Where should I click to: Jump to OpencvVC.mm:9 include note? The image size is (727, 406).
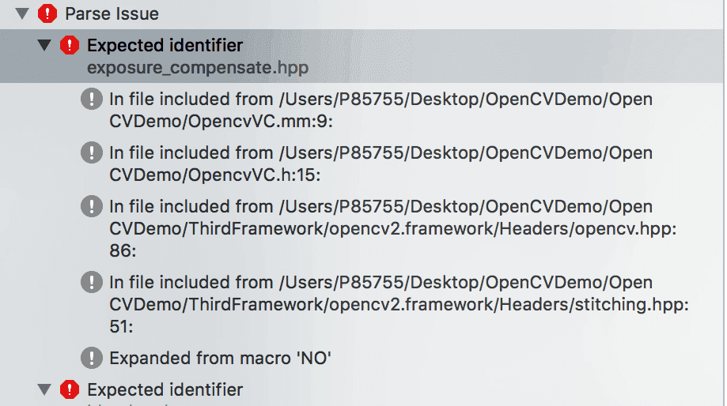tap(380, 111)
